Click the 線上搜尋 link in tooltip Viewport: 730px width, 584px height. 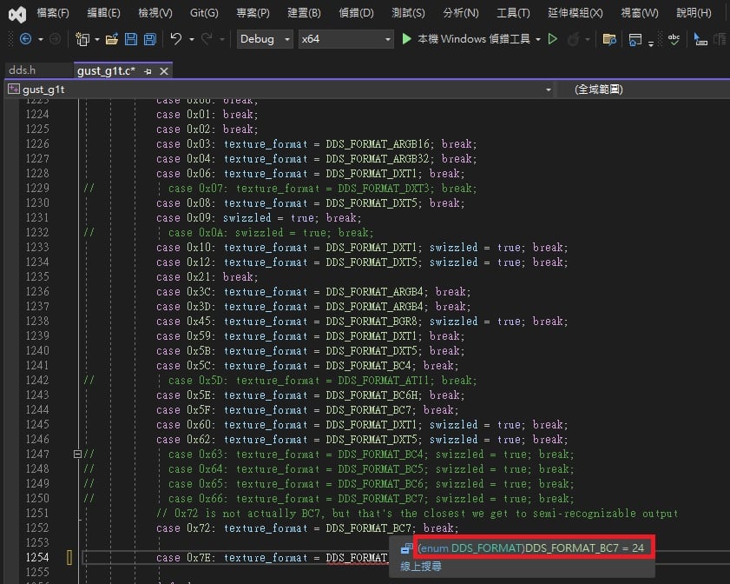[x=420, y=567]
